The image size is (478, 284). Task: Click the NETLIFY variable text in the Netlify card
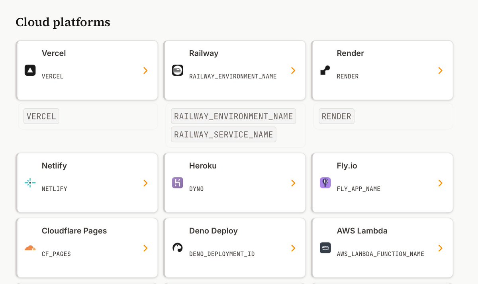coord(55,189)
